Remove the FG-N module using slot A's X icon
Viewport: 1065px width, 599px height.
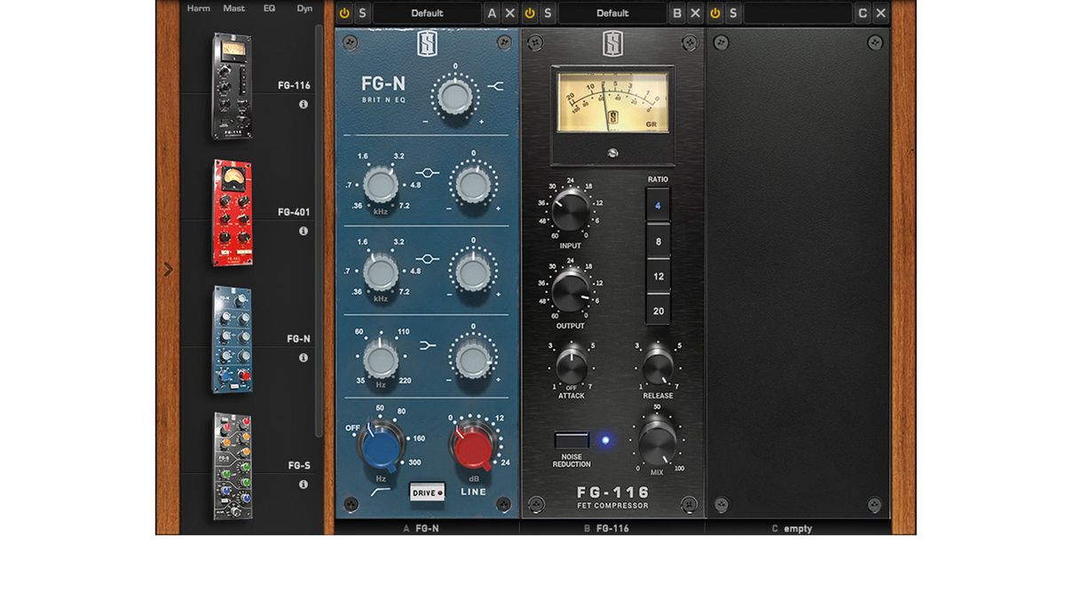click(x=511, y=12)
